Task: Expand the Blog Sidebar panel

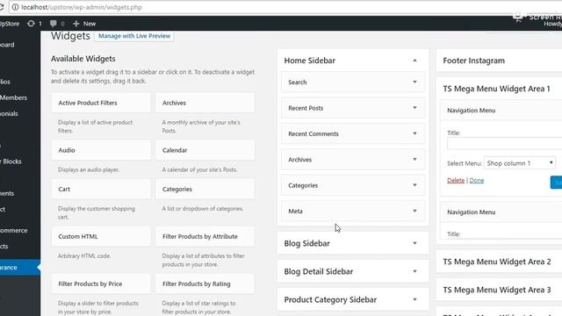Action: coord(414,243)
